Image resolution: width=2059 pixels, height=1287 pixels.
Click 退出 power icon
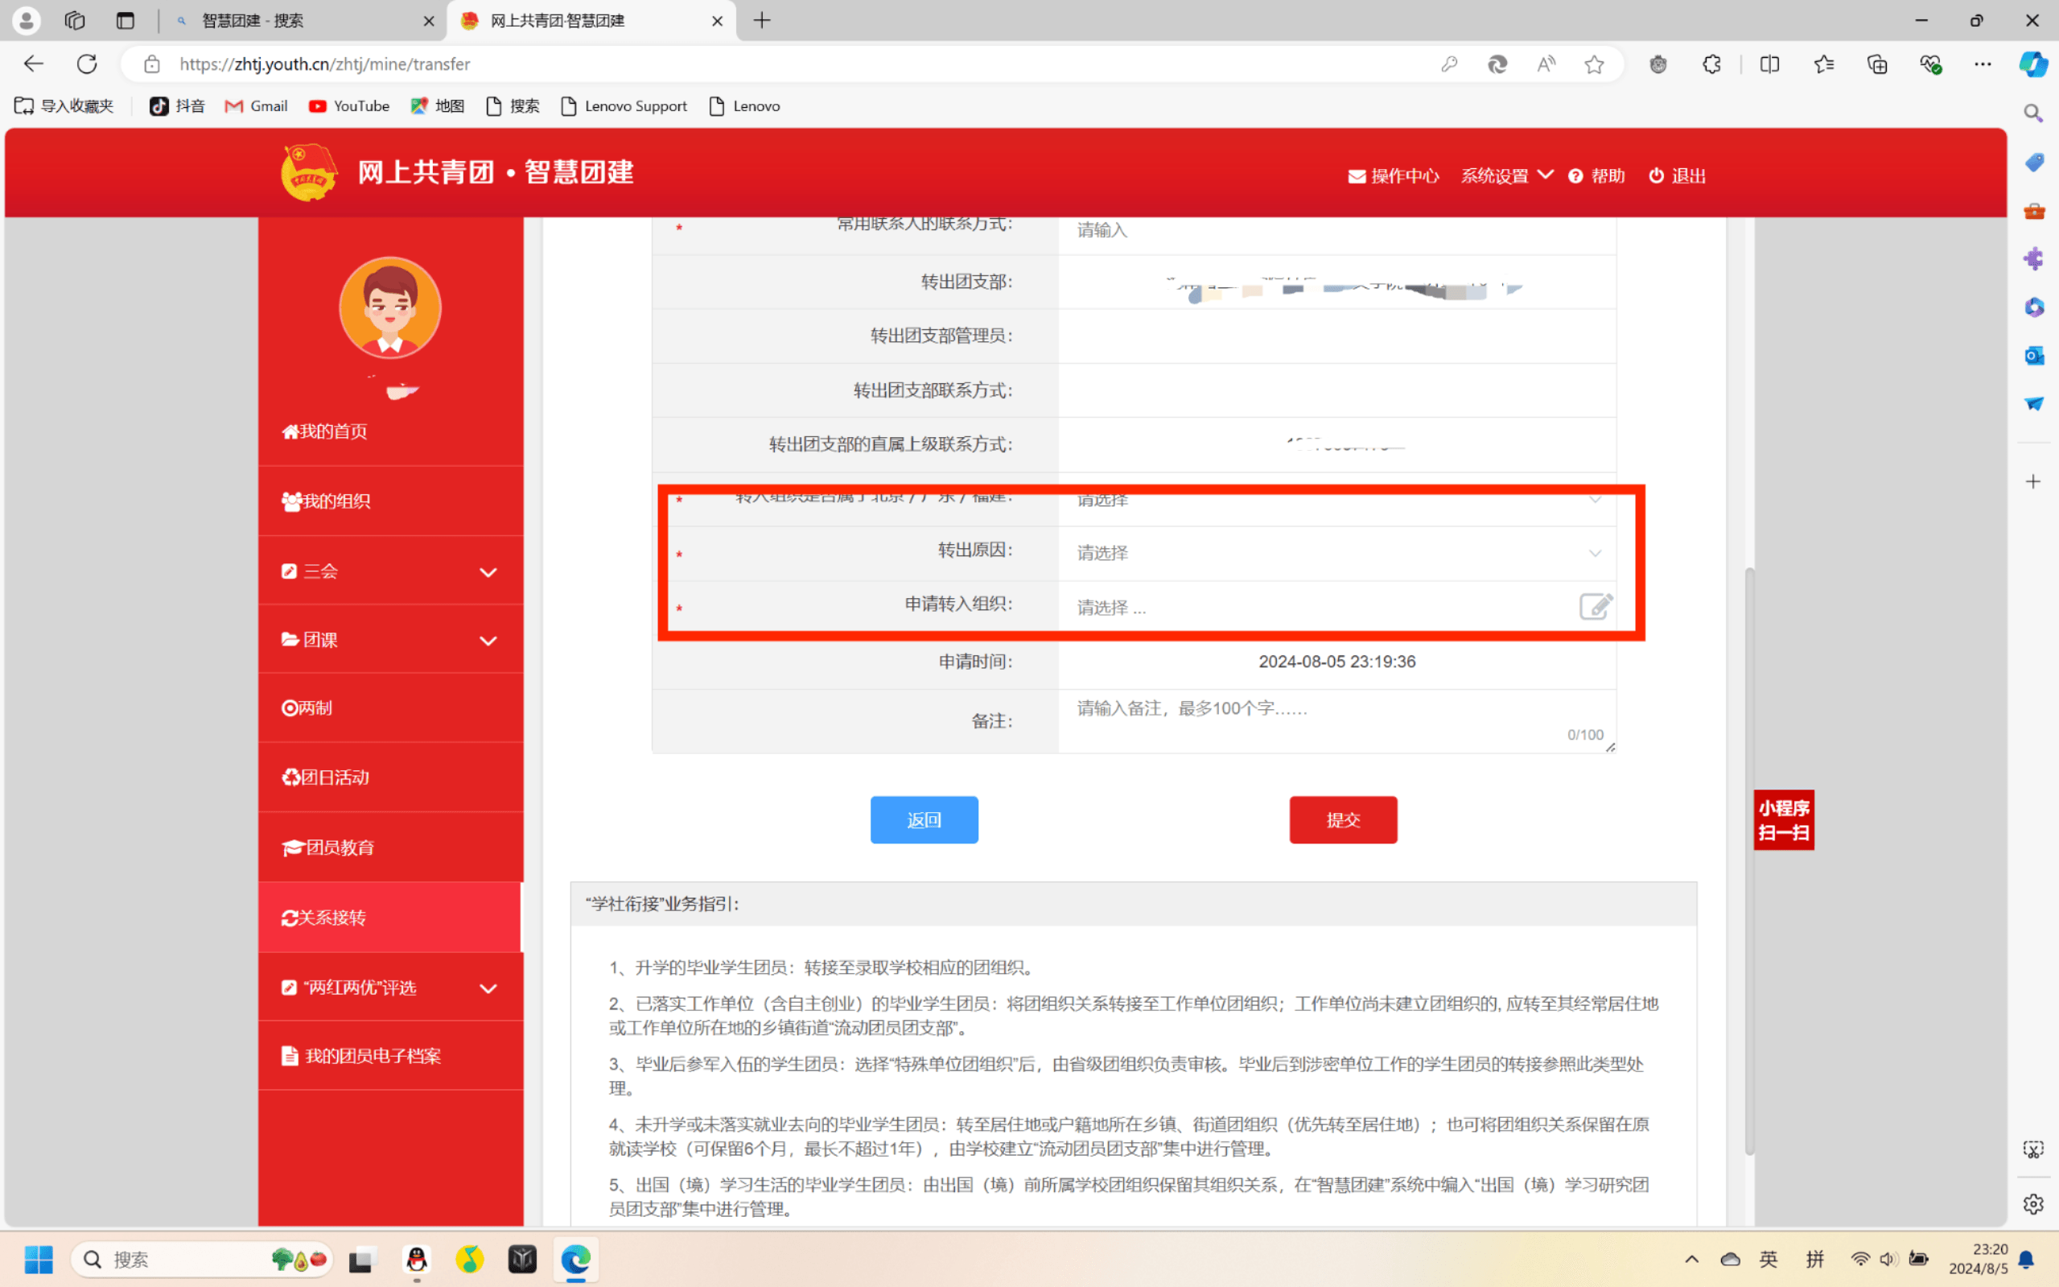coord(1656,175)
